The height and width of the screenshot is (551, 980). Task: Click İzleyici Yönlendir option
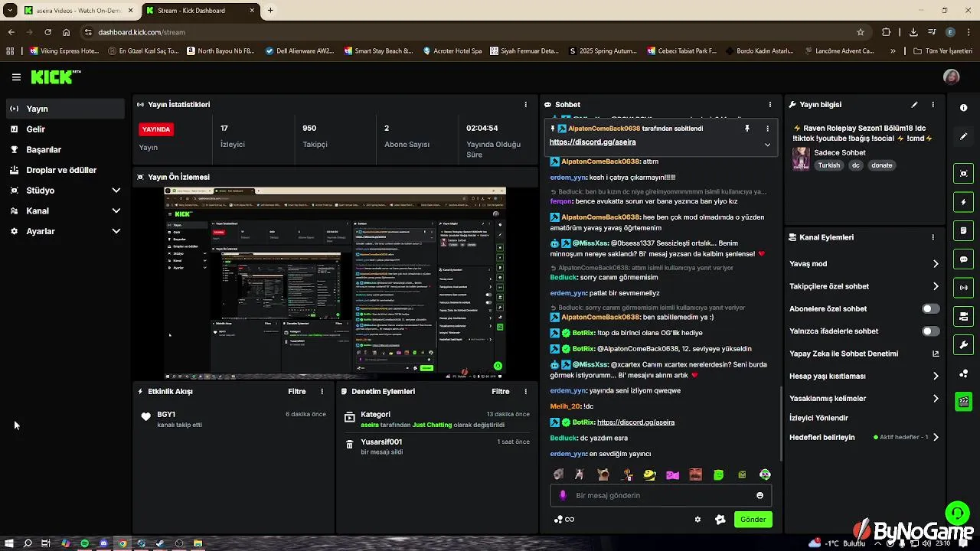(x=818, y=419)
